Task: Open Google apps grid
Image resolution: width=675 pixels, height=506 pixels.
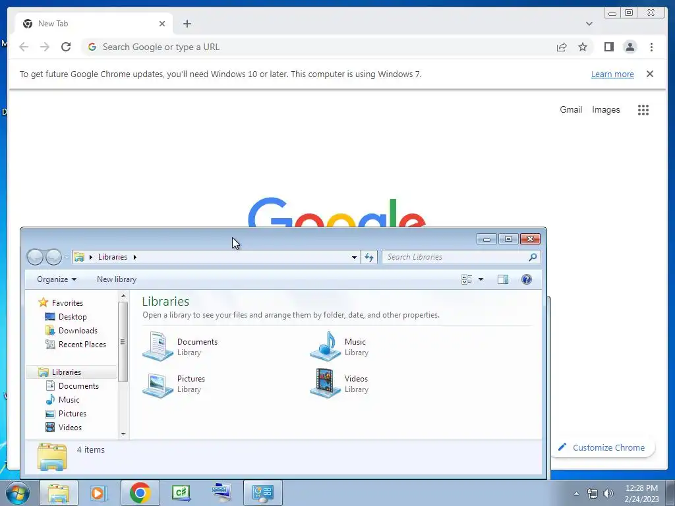Action: (x=643, y=110)
